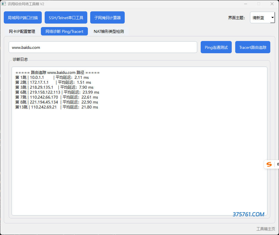Run Tracert路由追踪
This screenshot has width=279, height=235.
coord(253,47)
